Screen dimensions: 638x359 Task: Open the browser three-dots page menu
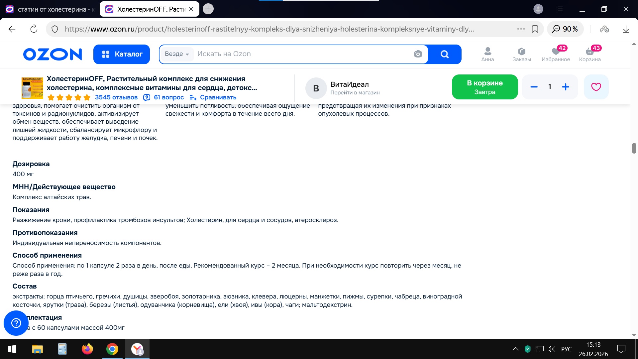[x=521, y=29]
